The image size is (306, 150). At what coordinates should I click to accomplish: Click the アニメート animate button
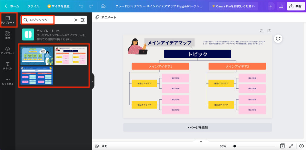(x=106, y=17)
